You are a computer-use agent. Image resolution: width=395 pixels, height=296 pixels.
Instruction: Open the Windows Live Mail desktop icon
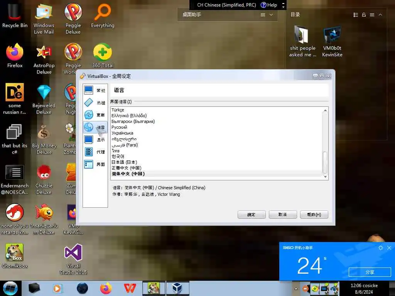[44, 19]
